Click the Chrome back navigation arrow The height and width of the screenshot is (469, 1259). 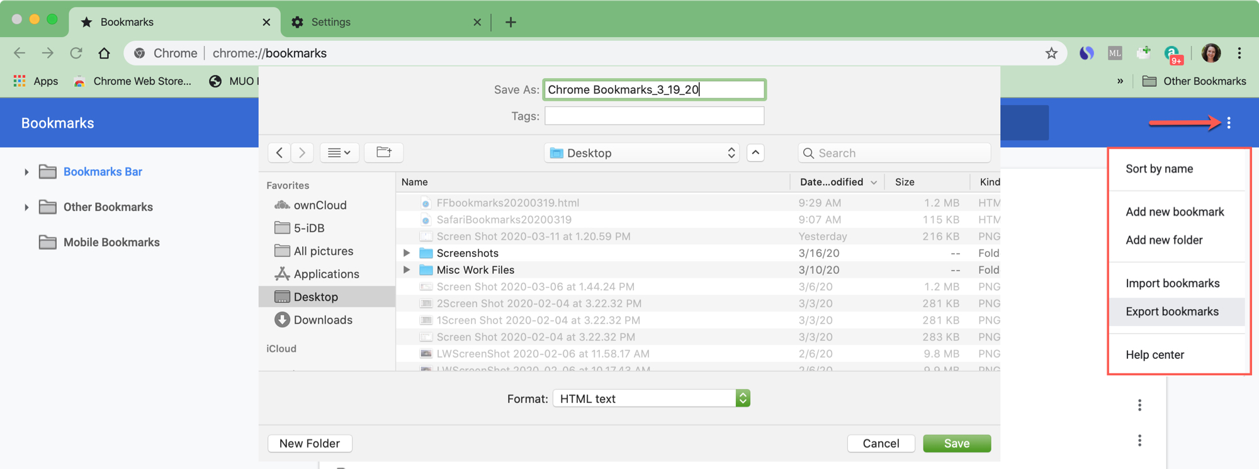[x=20, y=53]
